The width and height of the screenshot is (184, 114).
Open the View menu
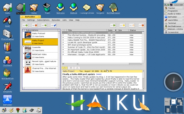pyautogui.click(x=71, y=20)
